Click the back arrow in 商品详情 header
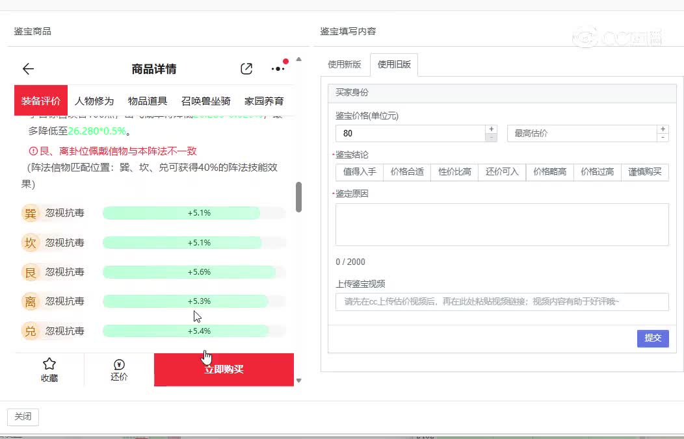 tap(28, 69)
